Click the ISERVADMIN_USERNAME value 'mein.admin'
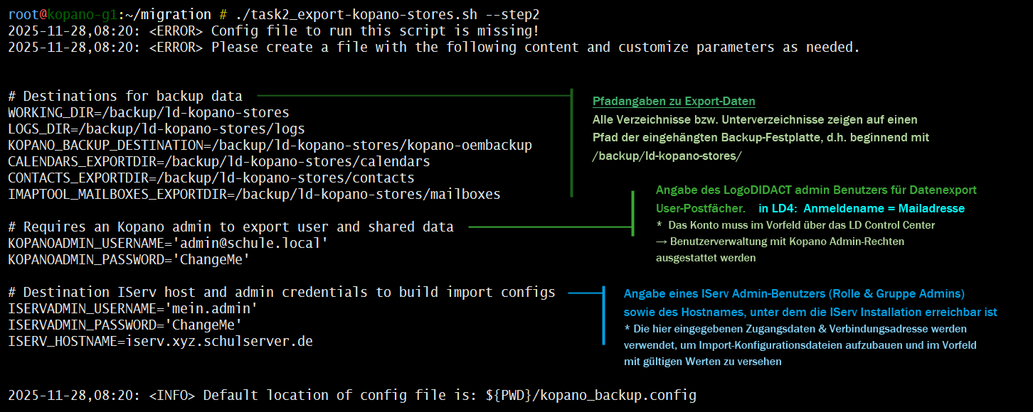The width and height of the screenshot is (1033, 412). tap(211, 309)
